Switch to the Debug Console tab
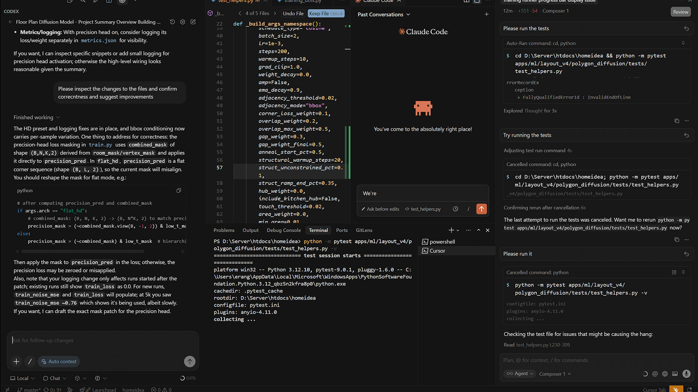Screen dimensions: 698x392 (283, 230)
